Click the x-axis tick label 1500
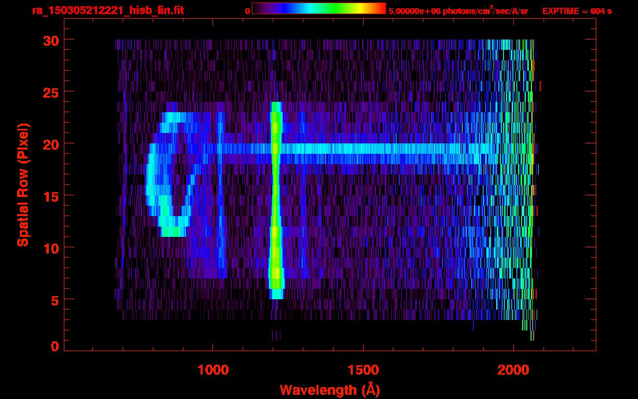The height and width of the screenshot is (399, 638). [363, 370]
